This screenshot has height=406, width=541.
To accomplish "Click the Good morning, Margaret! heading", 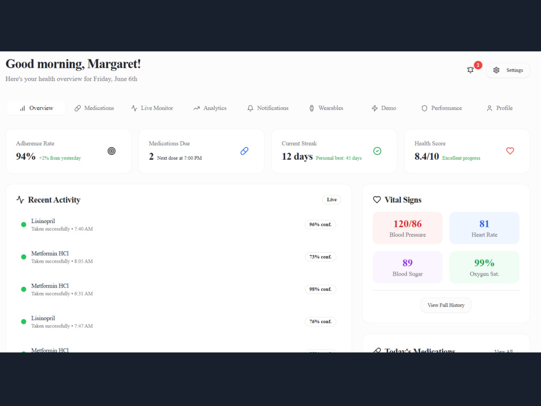I will click(73, 64).
